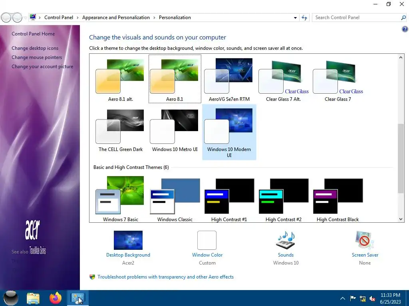Click the theme list scrollbar thumb

click(x=401, y=159)
